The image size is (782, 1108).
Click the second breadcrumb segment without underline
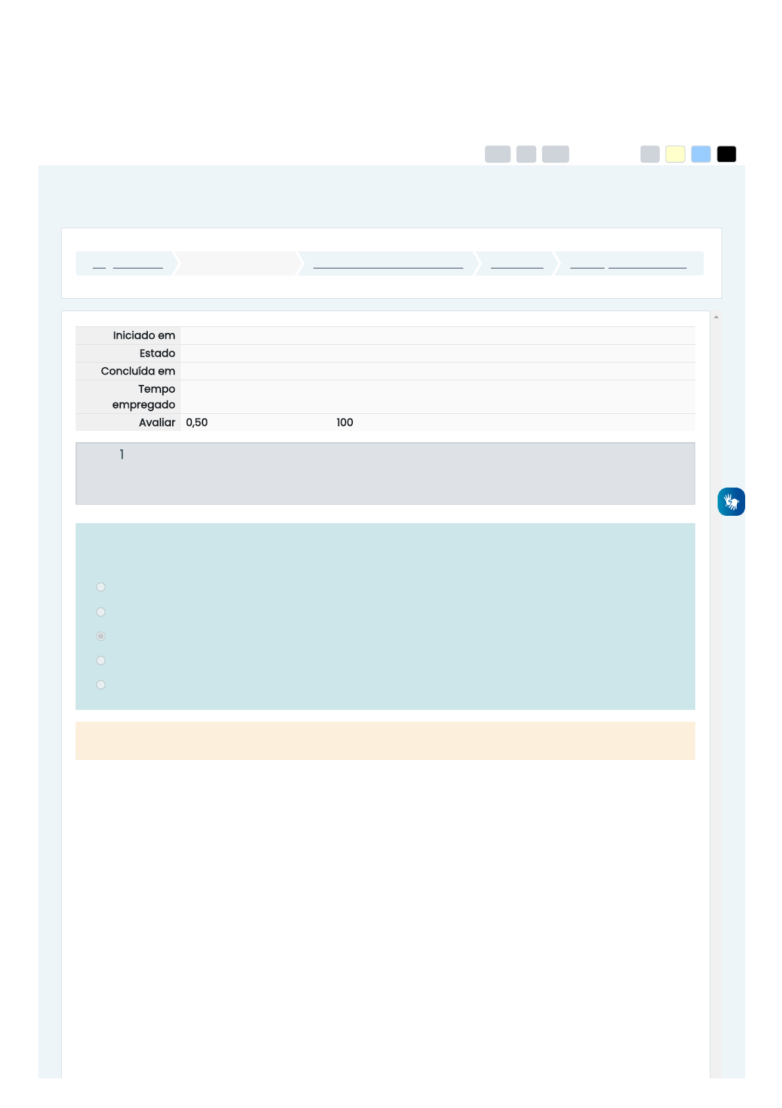pos(238,264)
